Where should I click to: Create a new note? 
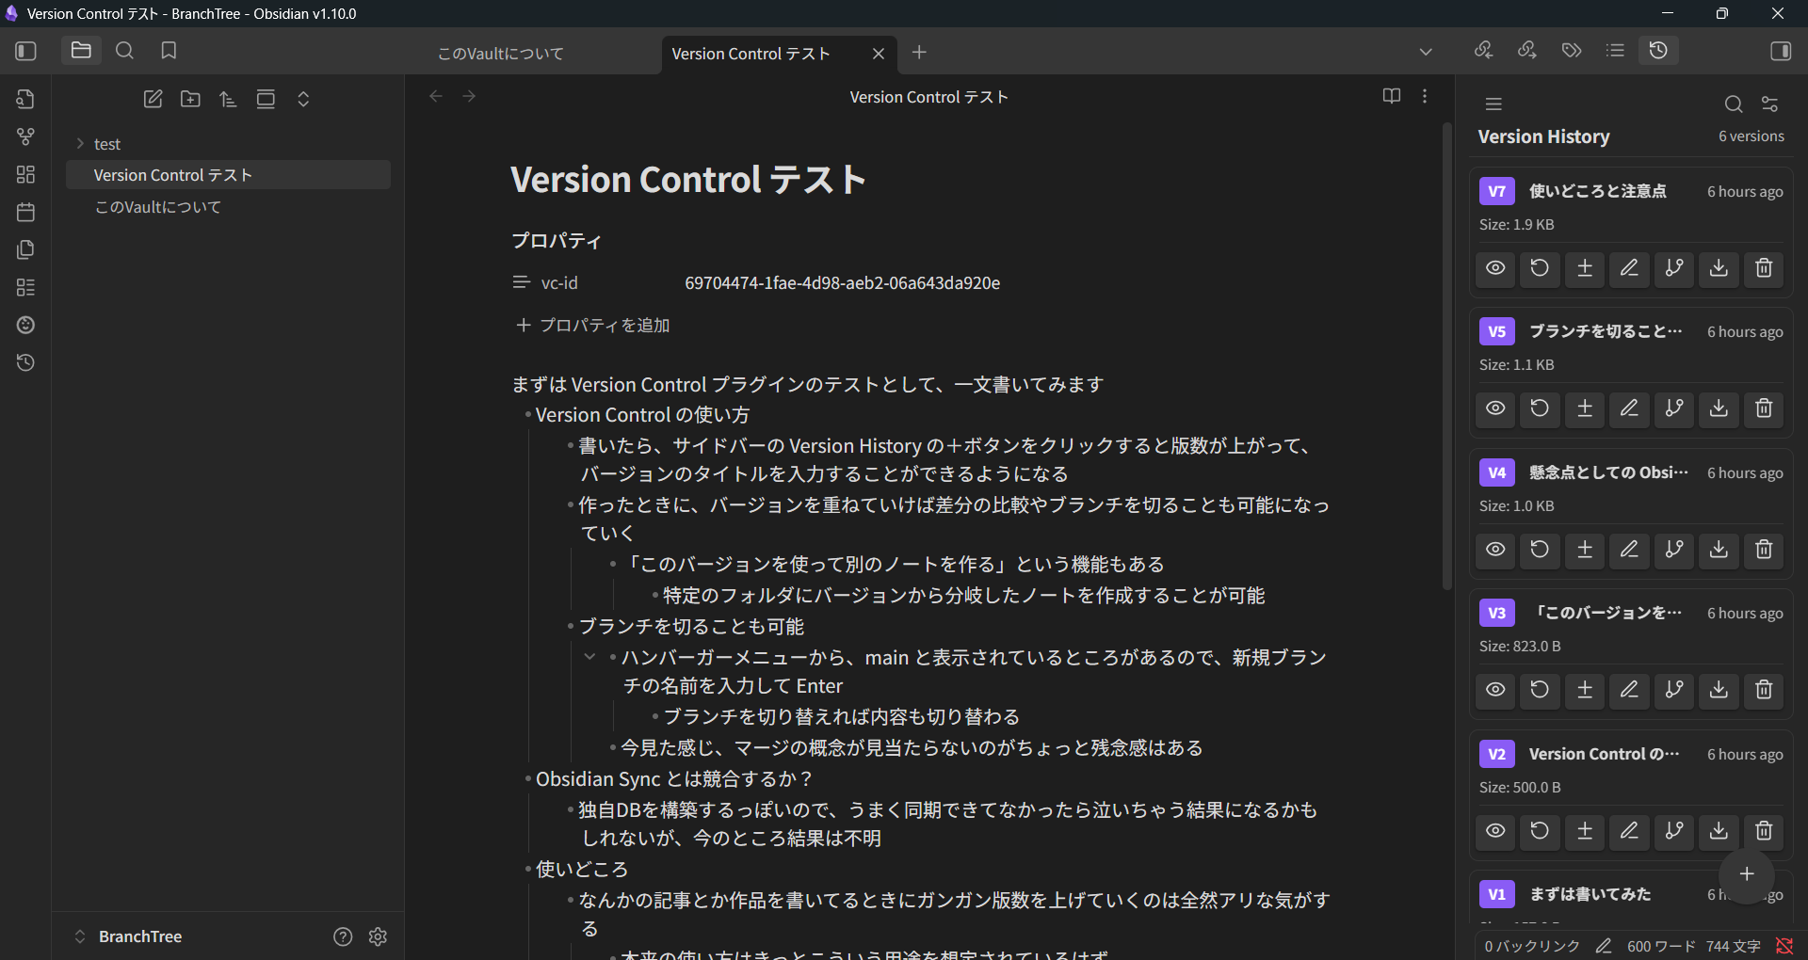click(x=153, y=99)
